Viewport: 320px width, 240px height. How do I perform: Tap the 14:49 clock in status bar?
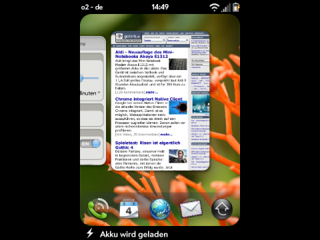tap(160, 7)
